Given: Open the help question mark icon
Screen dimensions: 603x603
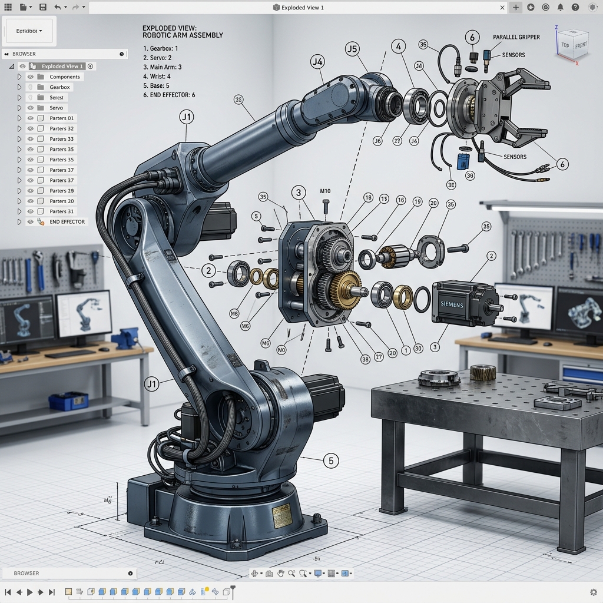Looking at the screenshot, I should pyautogui.click(x=575, y=7).
